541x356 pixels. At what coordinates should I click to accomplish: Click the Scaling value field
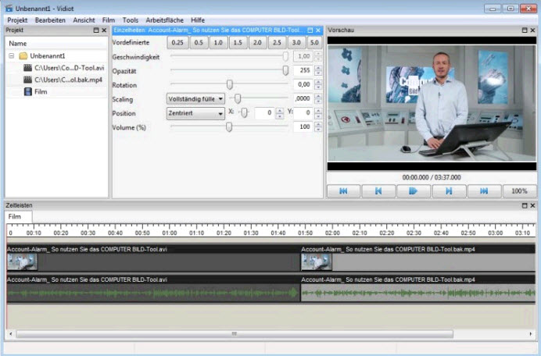303,98
